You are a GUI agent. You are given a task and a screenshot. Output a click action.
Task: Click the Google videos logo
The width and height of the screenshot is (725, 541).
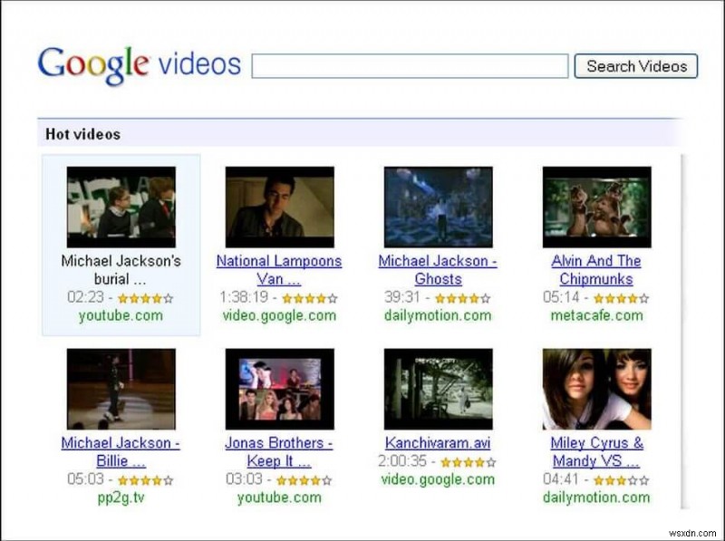coord(140,64)
